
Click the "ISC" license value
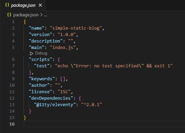(x=64, y=92)
